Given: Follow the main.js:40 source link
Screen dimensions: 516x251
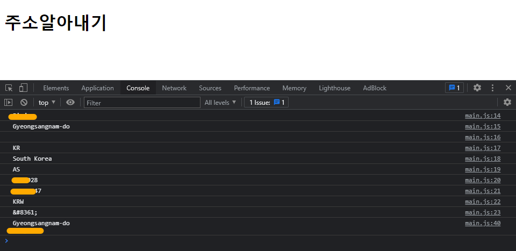Looking at the screenshot, I should pyautogui.click(x=482, y=224).
